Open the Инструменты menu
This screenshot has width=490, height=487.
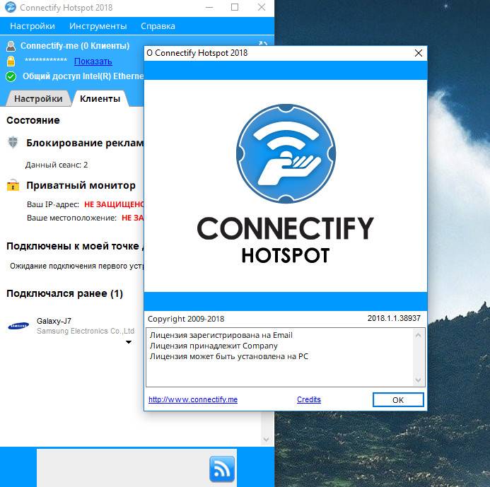(98, 26)
